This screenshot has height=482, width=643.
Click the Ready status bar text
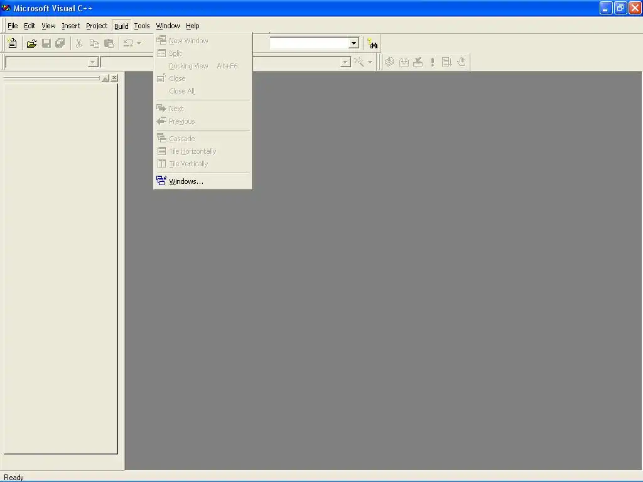pyautogui.click(x=14, y=478)
